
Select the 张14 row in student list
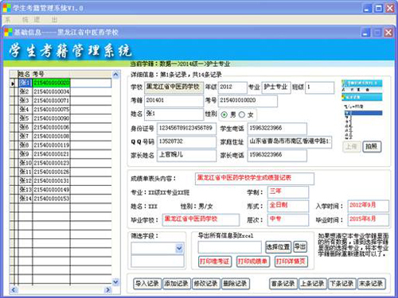point(64,199)
